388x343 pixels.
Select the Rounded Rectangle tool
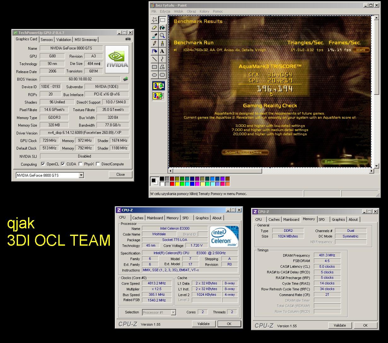click(x=162, y=75)
